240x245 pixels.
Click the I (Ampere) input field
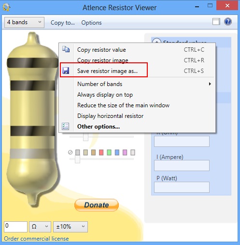(182, 165)
